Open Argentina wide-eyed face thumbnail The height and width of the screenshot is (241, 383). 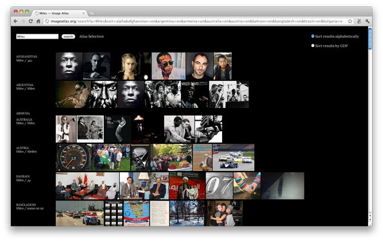(104, 94)
